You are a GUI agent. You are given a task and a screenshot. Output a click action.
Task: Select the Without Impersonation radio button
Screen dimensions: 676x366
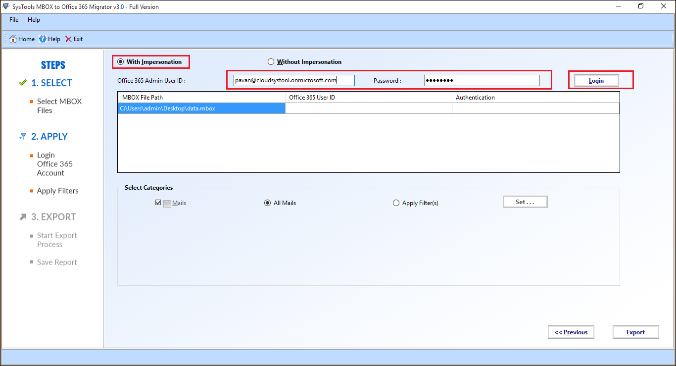point(271,62)
